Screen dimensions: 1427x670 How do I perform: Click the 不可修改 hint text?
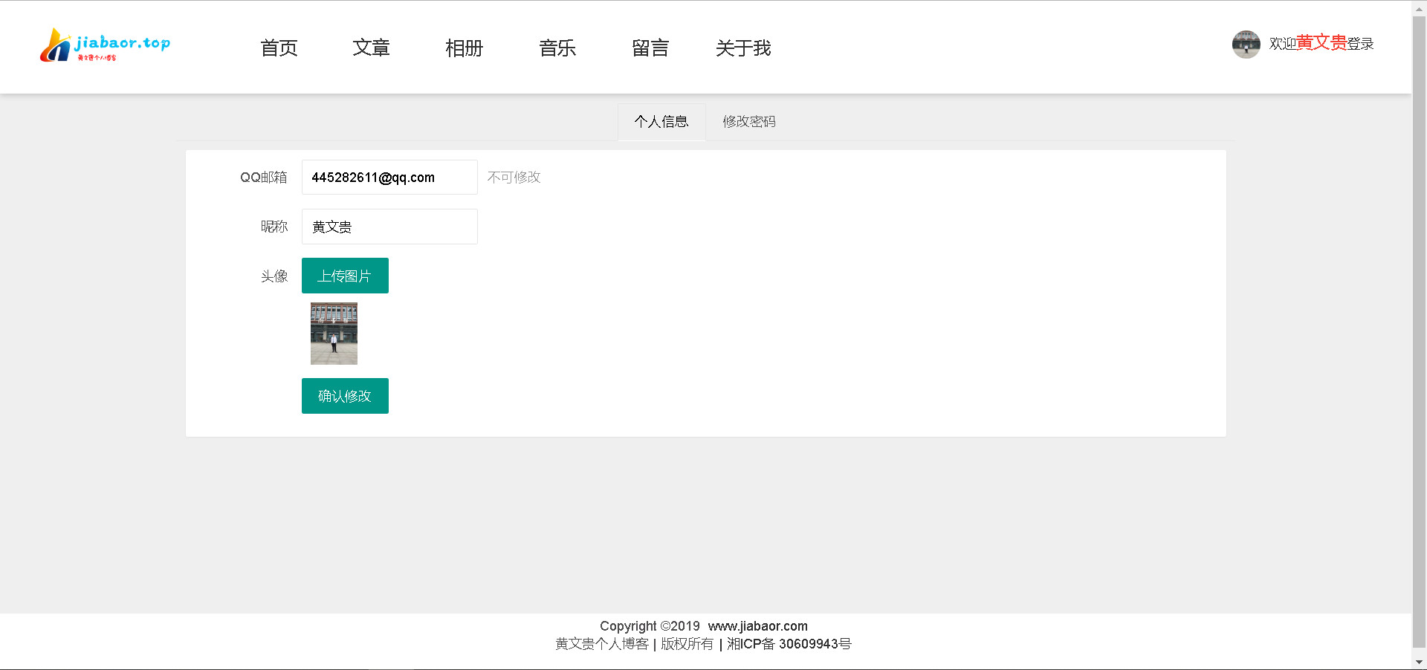tap(514, 178)
